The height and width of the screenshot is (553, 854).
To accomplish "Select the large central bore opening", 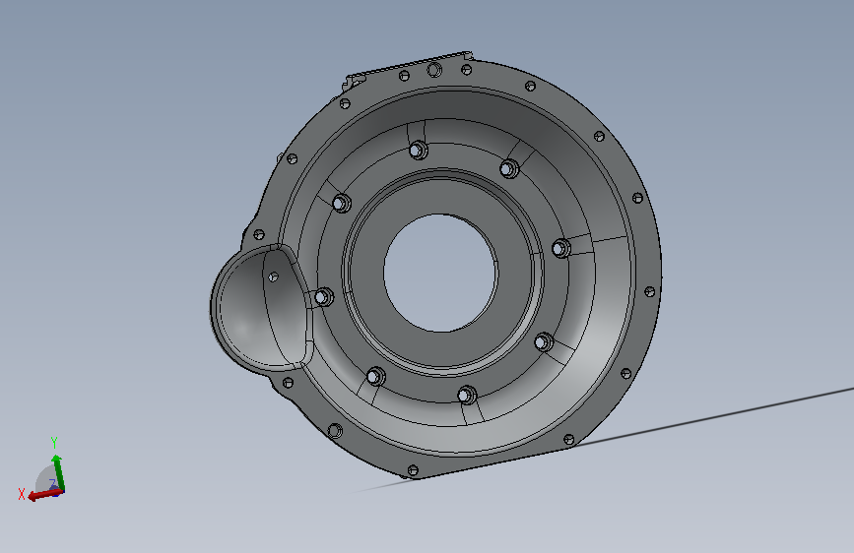I will pyautogui.click(x=440, y=273).
